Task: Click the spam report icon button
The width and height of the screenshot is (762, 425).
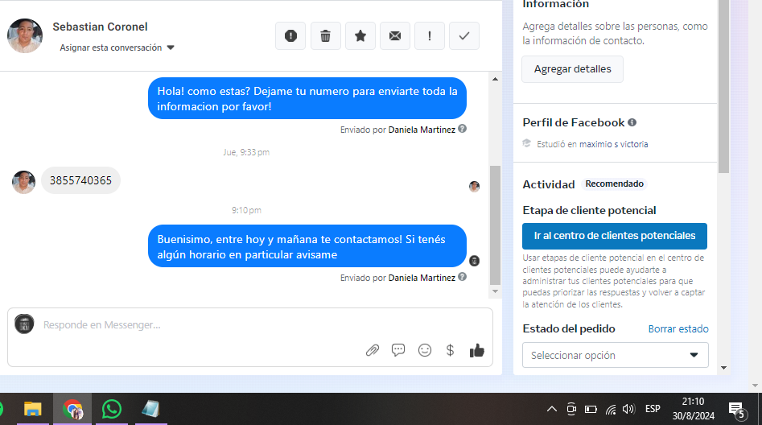Action: pos(290,36)
